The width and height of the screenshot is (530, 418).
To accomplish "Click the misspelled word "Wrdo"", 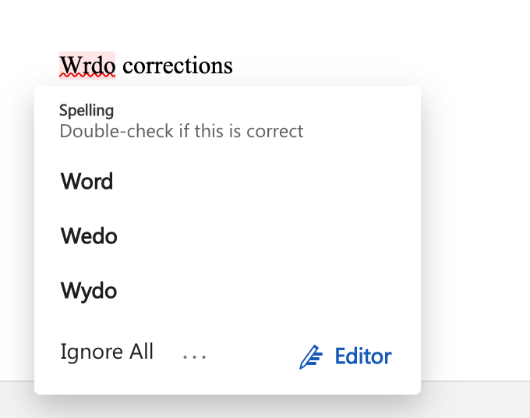I will click(87, 65).
